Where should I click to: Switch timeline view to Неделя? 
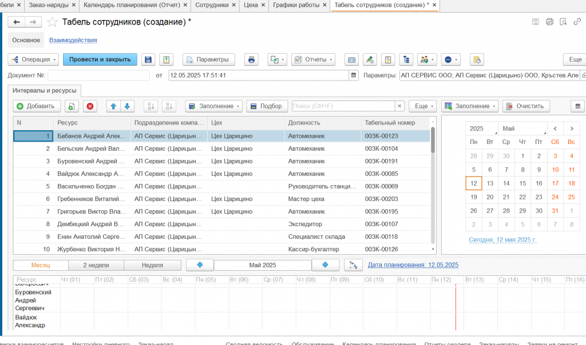pyautogui.click(x=152, y=265)
